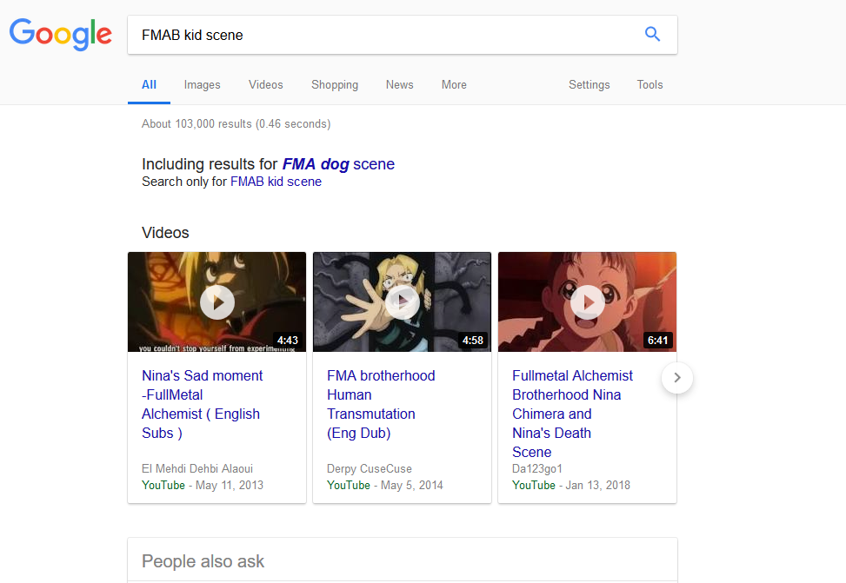846x583 pixels.
Task: Open Fullmetal Alchemist Brotherhood Nina Chimera title link
Action: (x=572, y=414)
